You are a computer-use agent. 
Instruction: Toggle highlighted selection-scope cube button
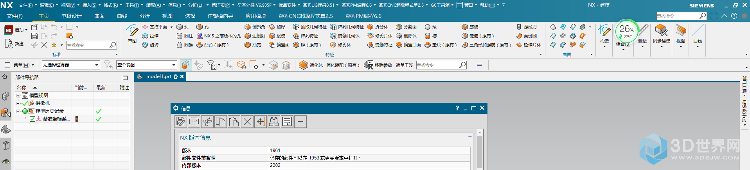(185, 65)
